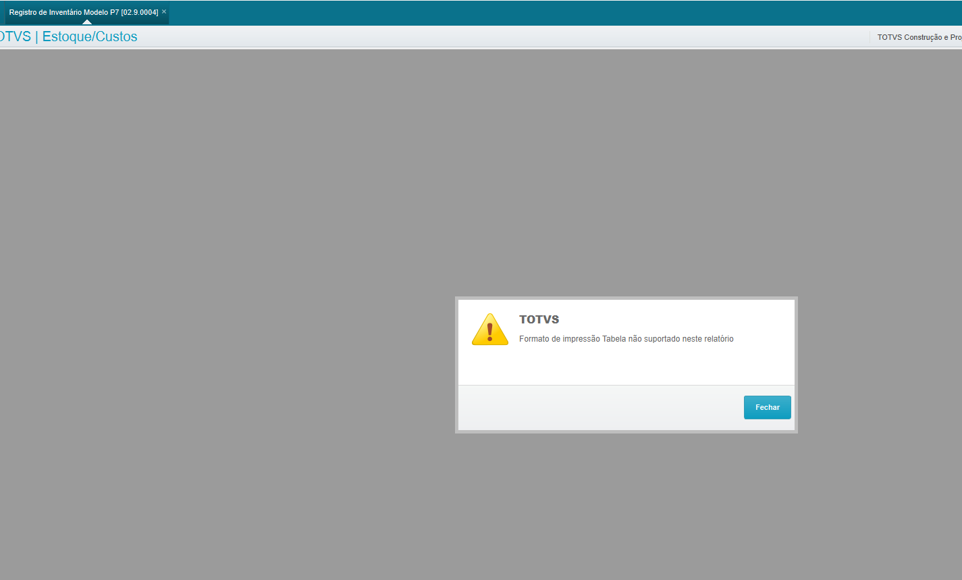Click the Fechar button in the dialog
This screenshot has height=580, width=962.
(767, 407)
